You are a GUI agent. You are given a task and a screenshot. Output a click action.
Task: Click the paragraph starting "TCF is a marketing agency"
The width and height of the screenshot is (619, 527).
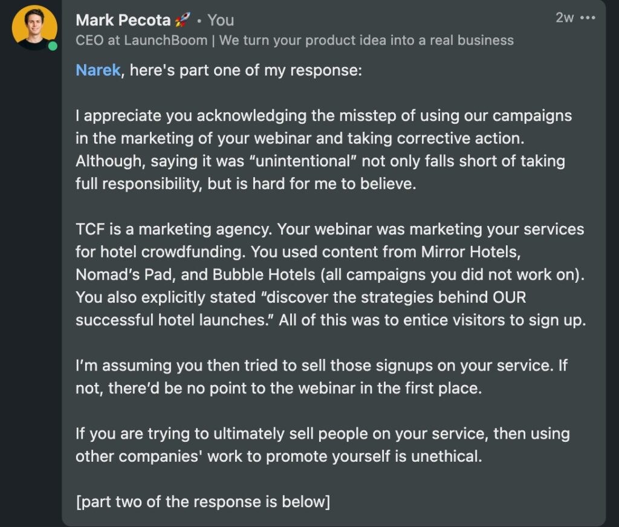coord(331,274)
